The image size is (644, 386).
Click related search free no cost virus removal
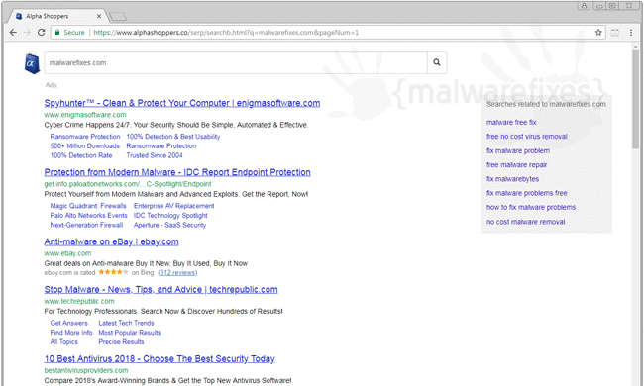[526, 137]
